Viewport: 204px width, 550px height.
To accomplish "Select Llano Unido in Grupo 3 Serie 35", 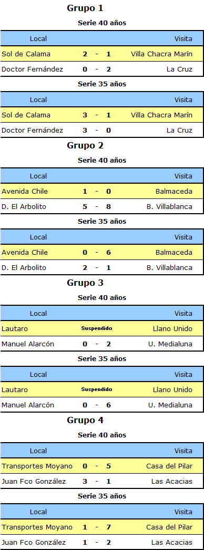I will [172, 389].
